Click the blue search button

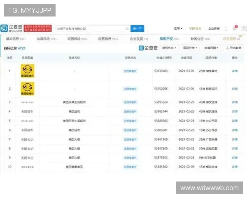click(137, 28)
